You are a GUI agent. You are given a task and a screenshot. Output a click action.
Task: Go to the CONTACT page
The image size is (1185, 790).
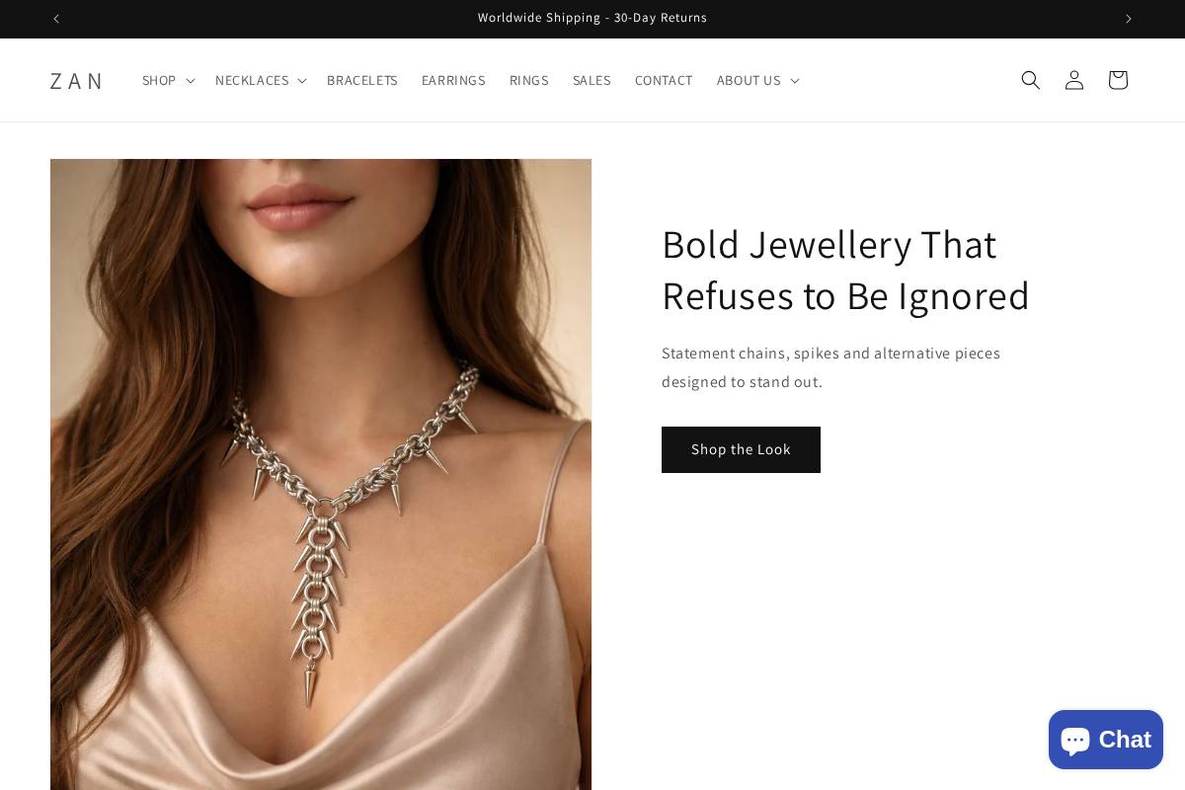(x=664, y=80)
